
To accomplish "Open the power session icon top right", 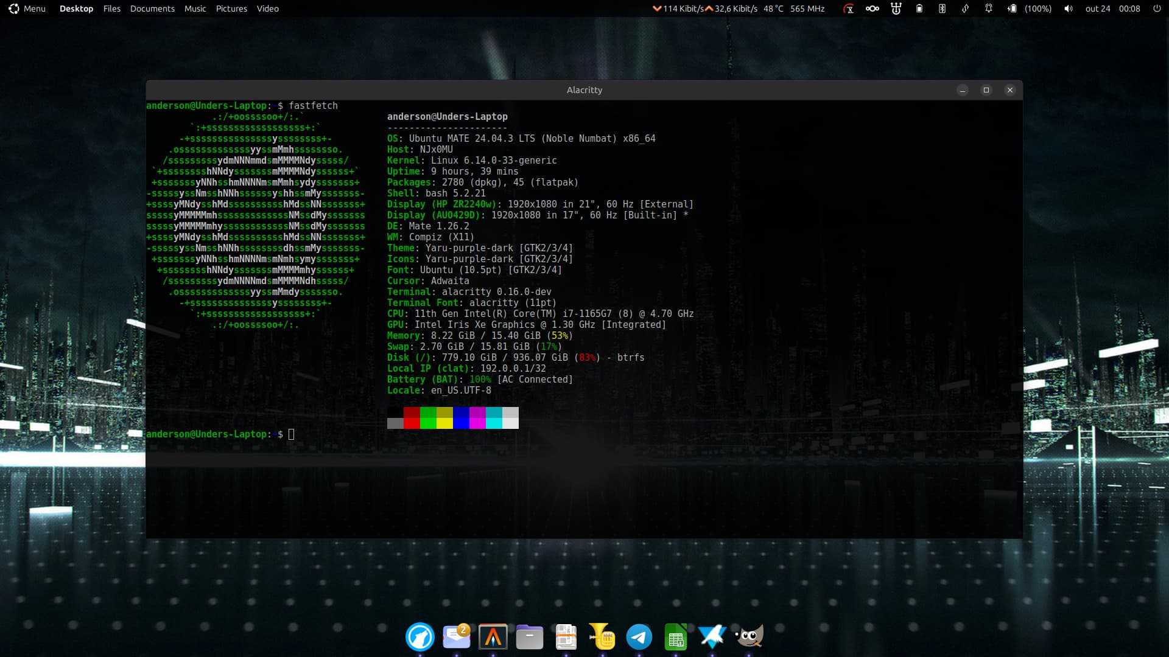I will pos(1156,9).
